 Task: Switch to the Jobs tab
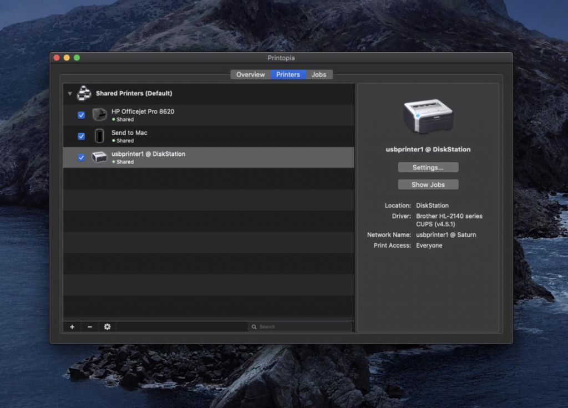(x=319, y=74)
